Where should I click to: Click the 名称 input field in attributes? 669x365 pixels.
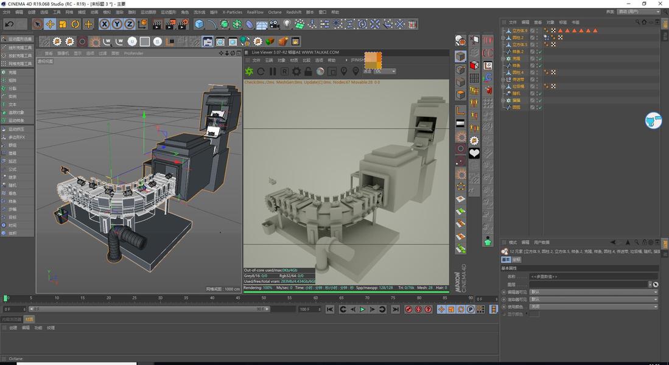pos(594,277)
